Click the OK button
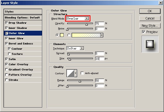 [150, 11]
